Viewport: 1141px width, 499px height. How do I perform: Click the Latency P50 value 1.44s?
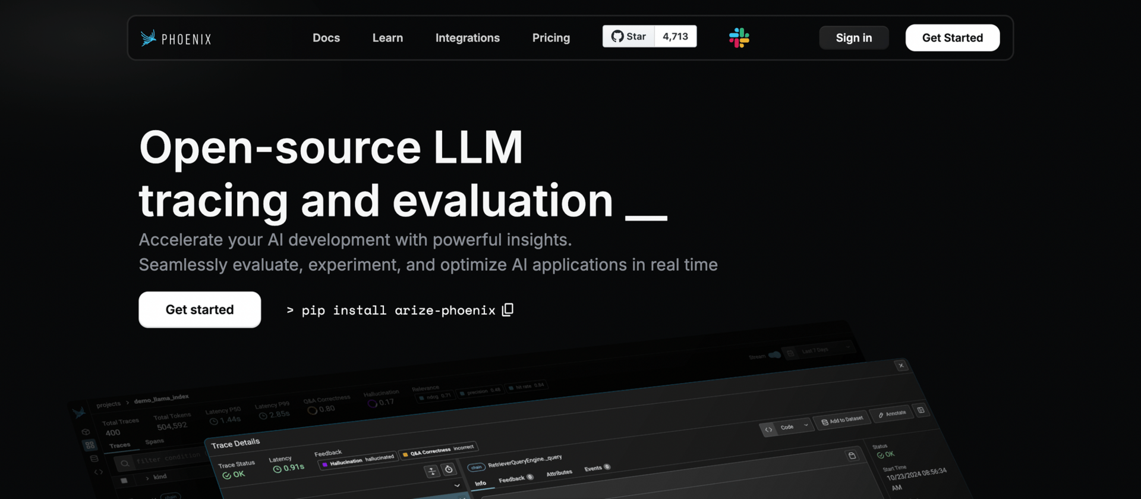(225, 420)
